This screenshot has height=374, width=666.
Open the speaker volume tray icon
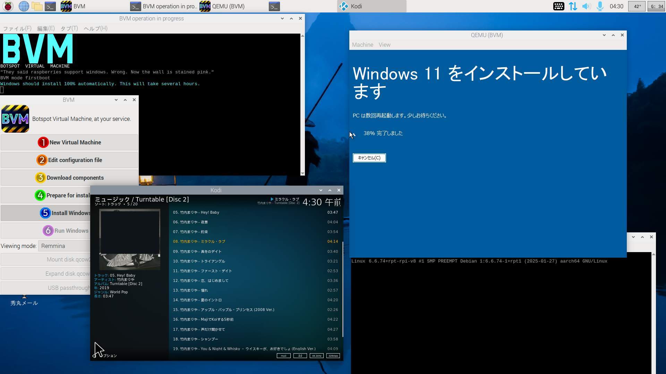[586, 6]
